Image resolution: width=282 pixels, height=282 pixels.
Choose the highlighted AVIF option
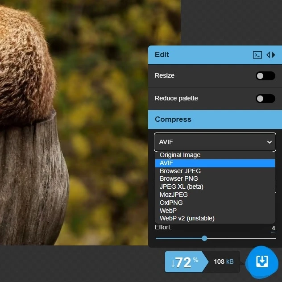166,163
